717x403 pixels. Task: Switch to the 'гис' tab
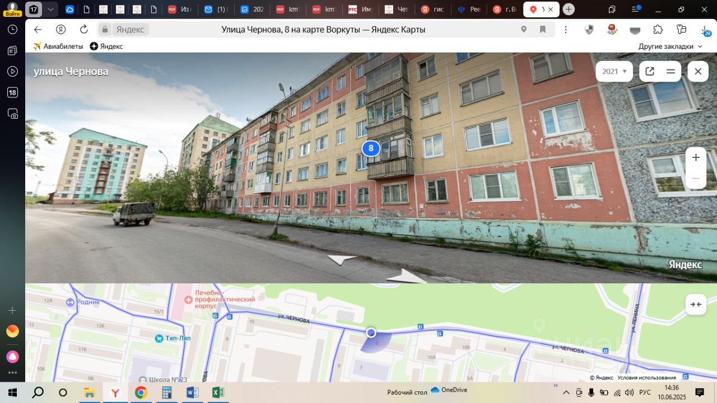point(432,10)
